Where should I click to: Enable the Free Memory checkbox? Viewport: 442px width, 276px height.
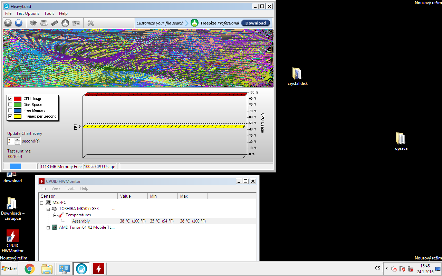(x=10, y=110)
